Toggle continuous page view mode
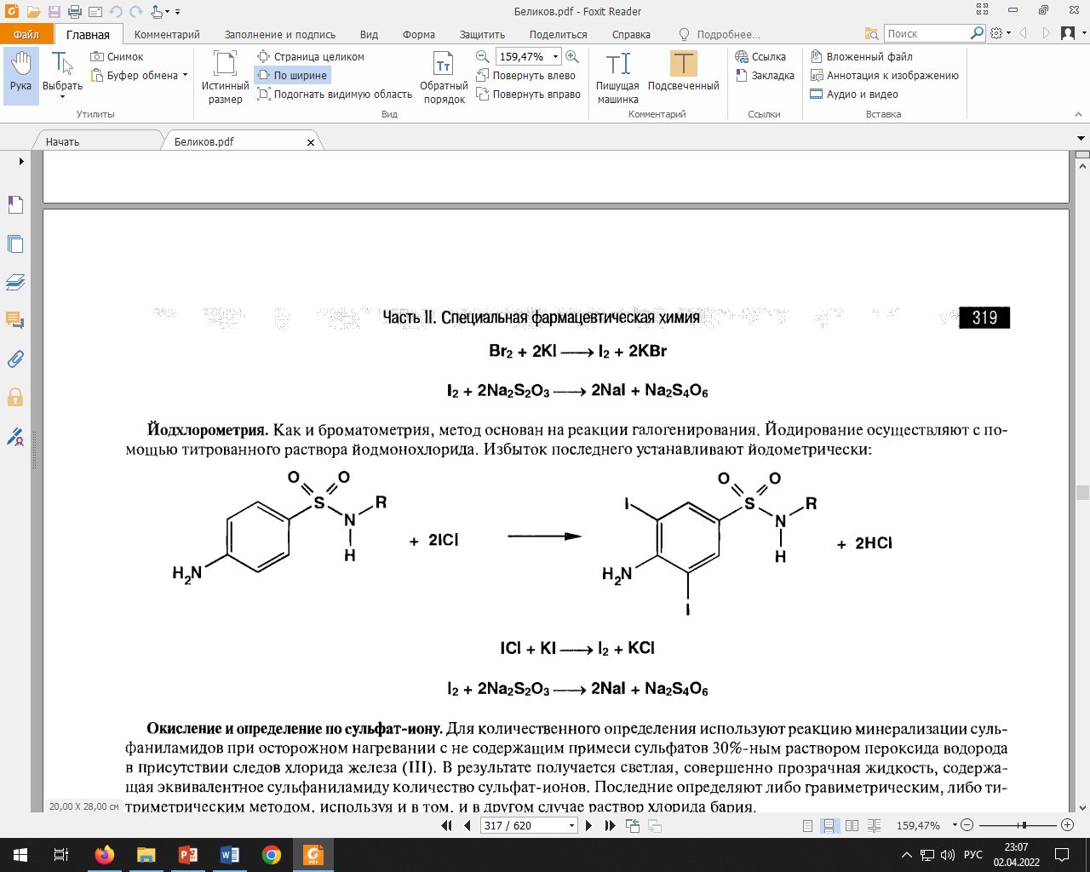The image size is (1090, 872). (829, 825)
